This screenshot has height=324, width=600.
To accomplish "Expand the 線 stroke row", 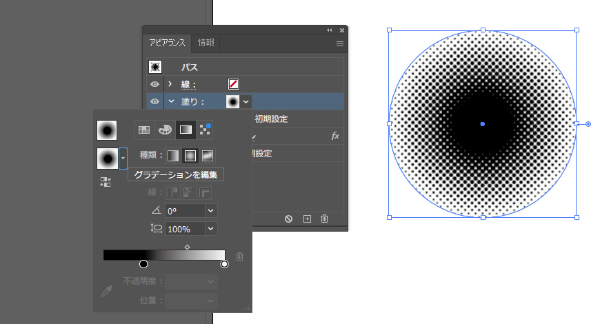I will (170, 84).
